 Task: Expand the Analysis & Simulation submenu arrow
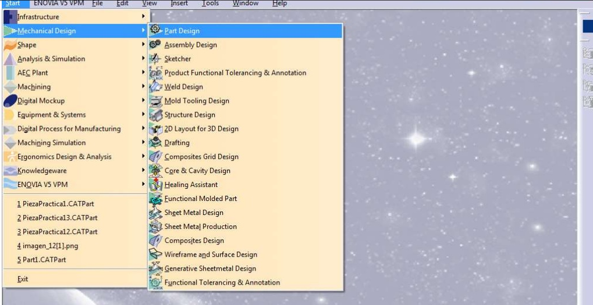[x=143, y=58]
